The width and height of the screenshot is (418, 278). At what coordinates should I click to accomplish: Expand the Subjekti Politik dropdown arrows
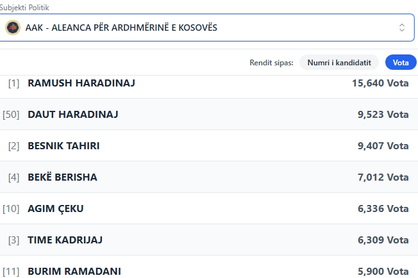(x=402, y=28)
